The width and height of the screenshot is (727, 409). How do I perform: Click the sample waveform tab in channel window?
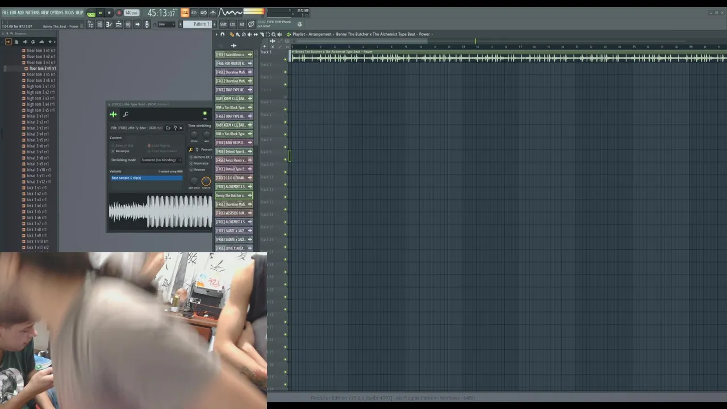coord(113,114)
